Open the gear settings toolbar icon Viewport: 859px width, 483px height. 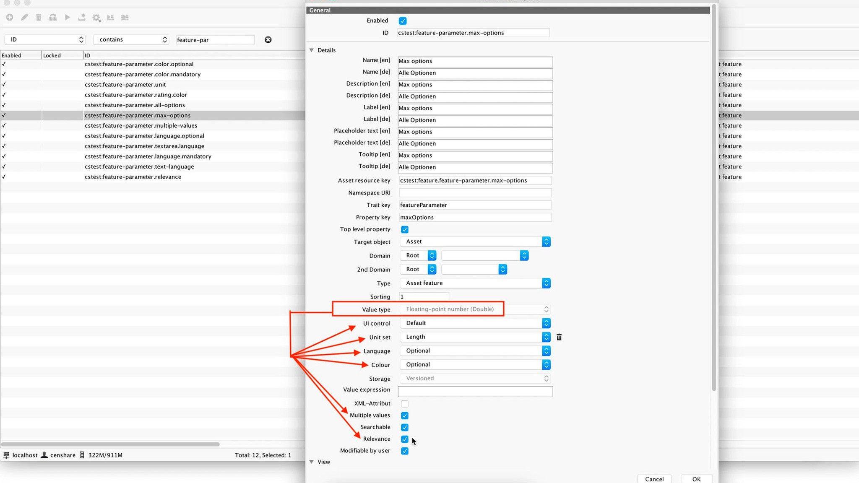pyautogui.click(x=96, y=18)
